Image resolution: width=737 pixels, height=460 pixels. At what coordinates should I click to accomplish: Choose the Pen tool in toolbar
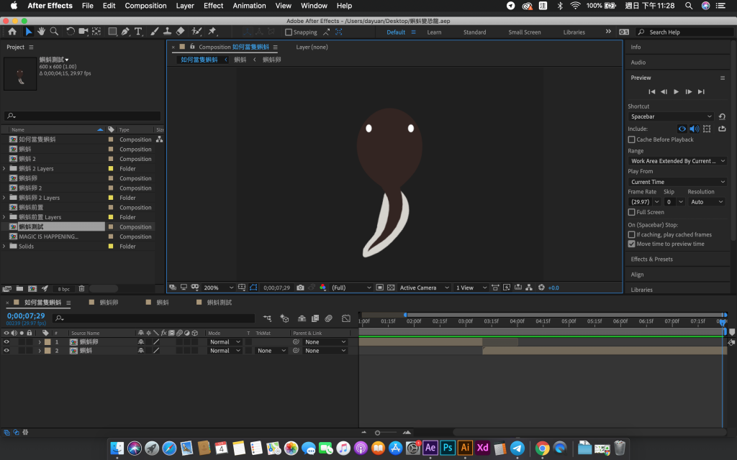coord(125,32)
